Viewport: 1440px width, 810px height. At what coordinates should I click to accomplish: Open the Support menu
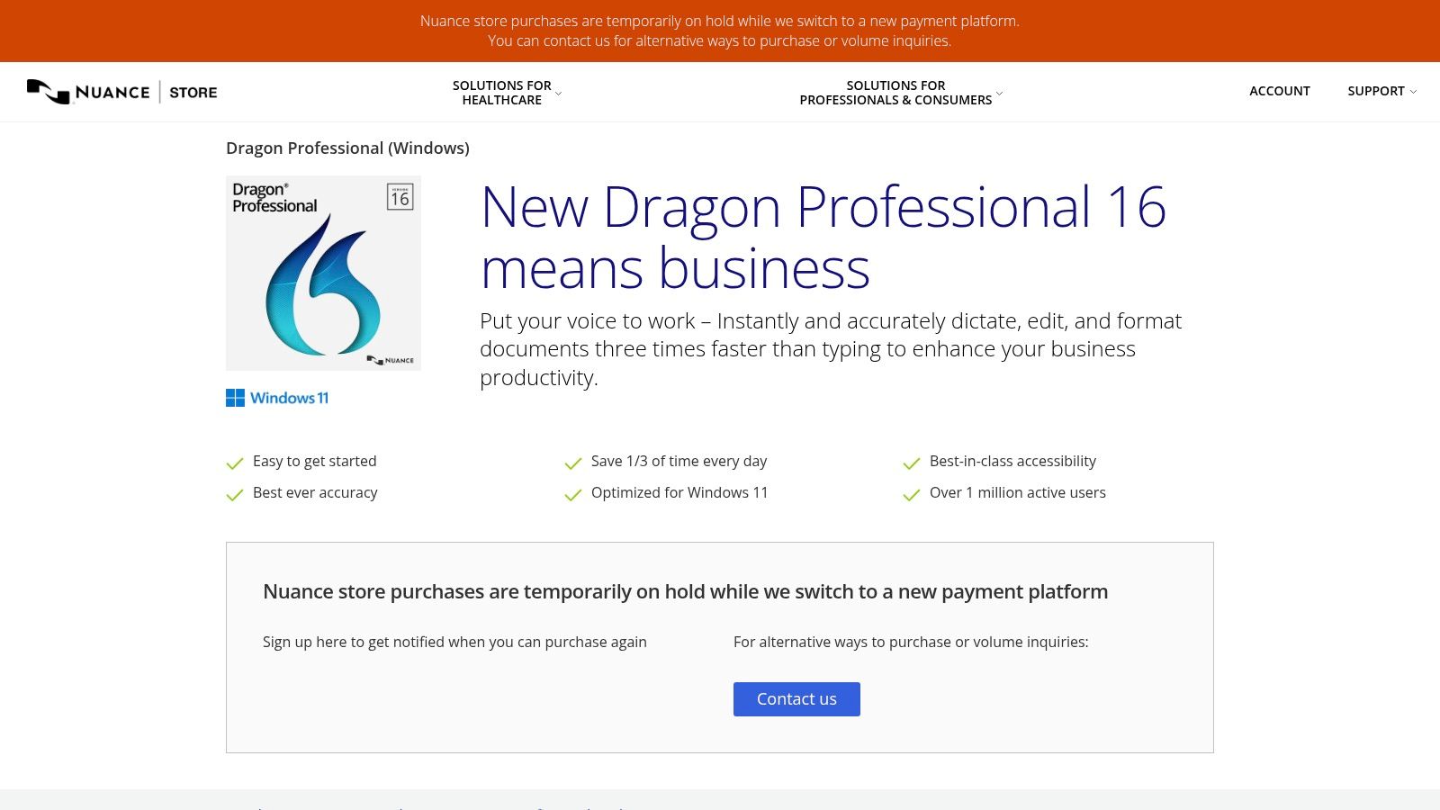pos(1376,91)
